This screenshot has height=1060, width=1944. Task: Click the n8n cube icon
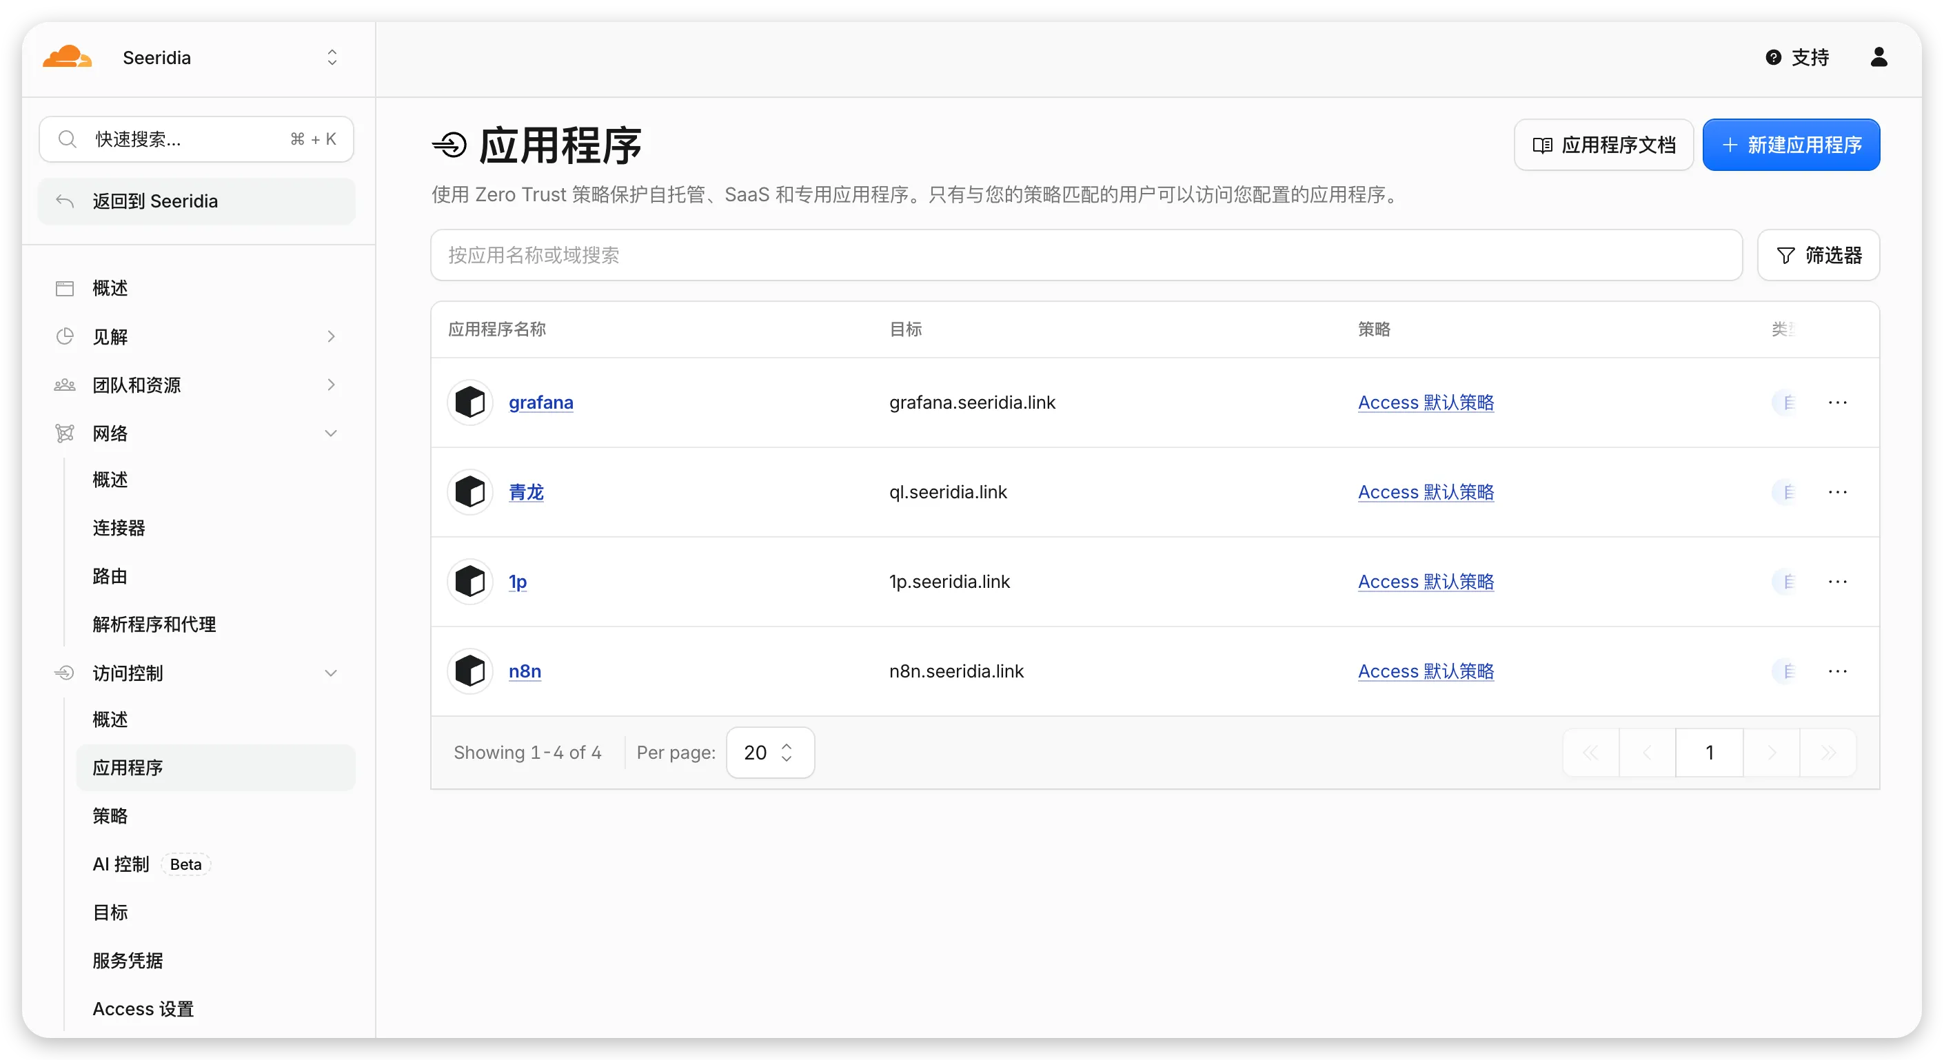click(x=470, y=671)
